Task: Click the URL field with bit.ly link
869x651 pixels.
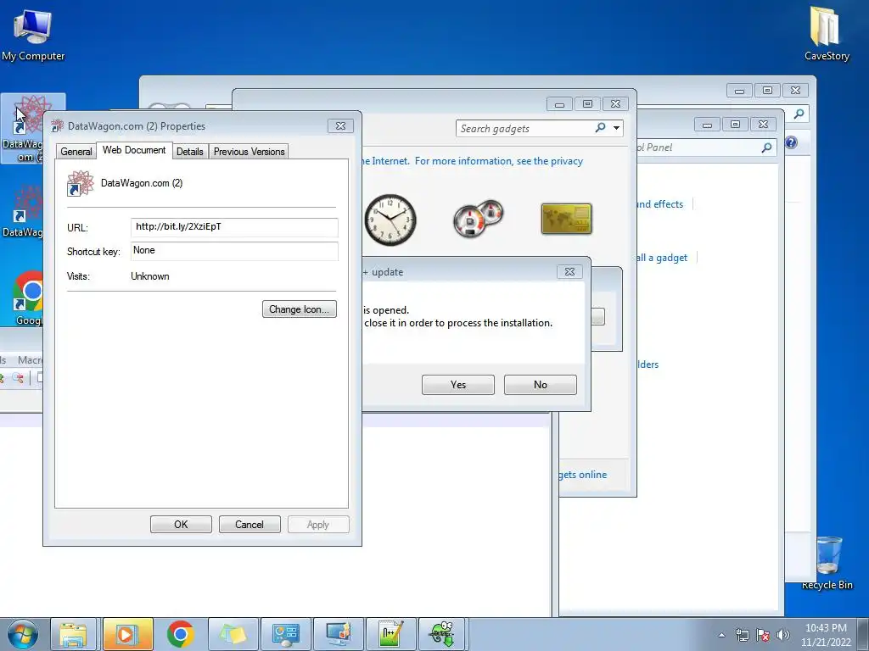Action: [234, 227]
